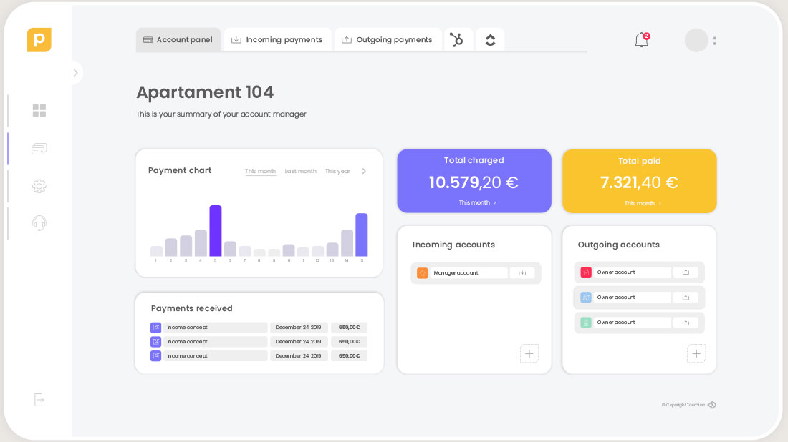Open the three-dot user menu
The height and width of the screenshot is (442, 788).
[x=714, y=41]
